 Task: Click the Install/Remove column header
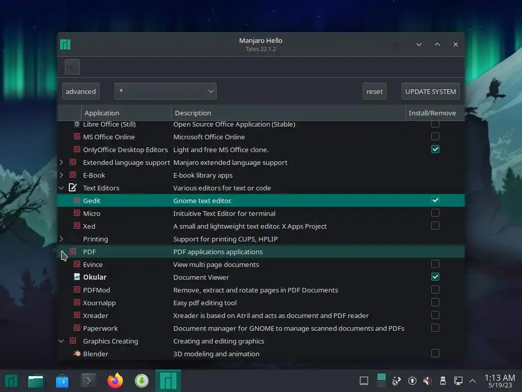coord(435,113)
